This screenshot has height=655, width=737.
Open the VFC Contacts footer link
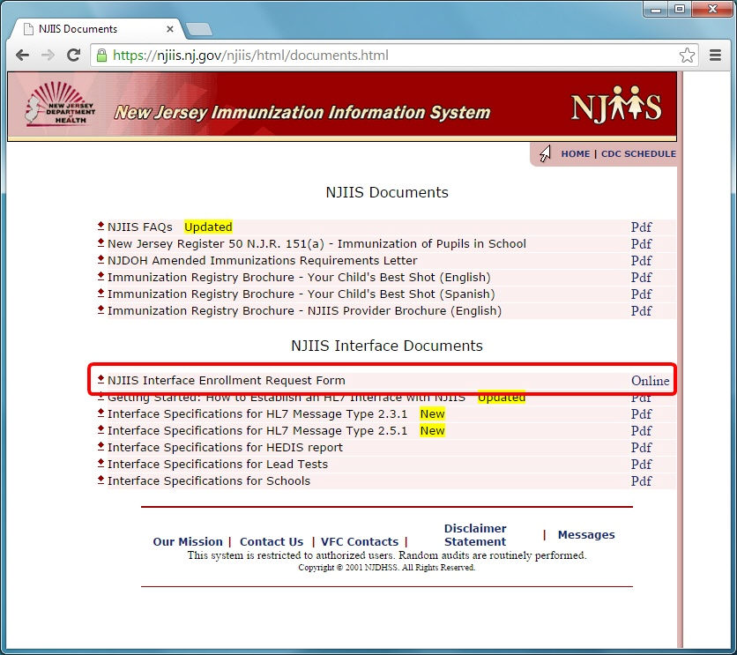(x=360, y=542)
